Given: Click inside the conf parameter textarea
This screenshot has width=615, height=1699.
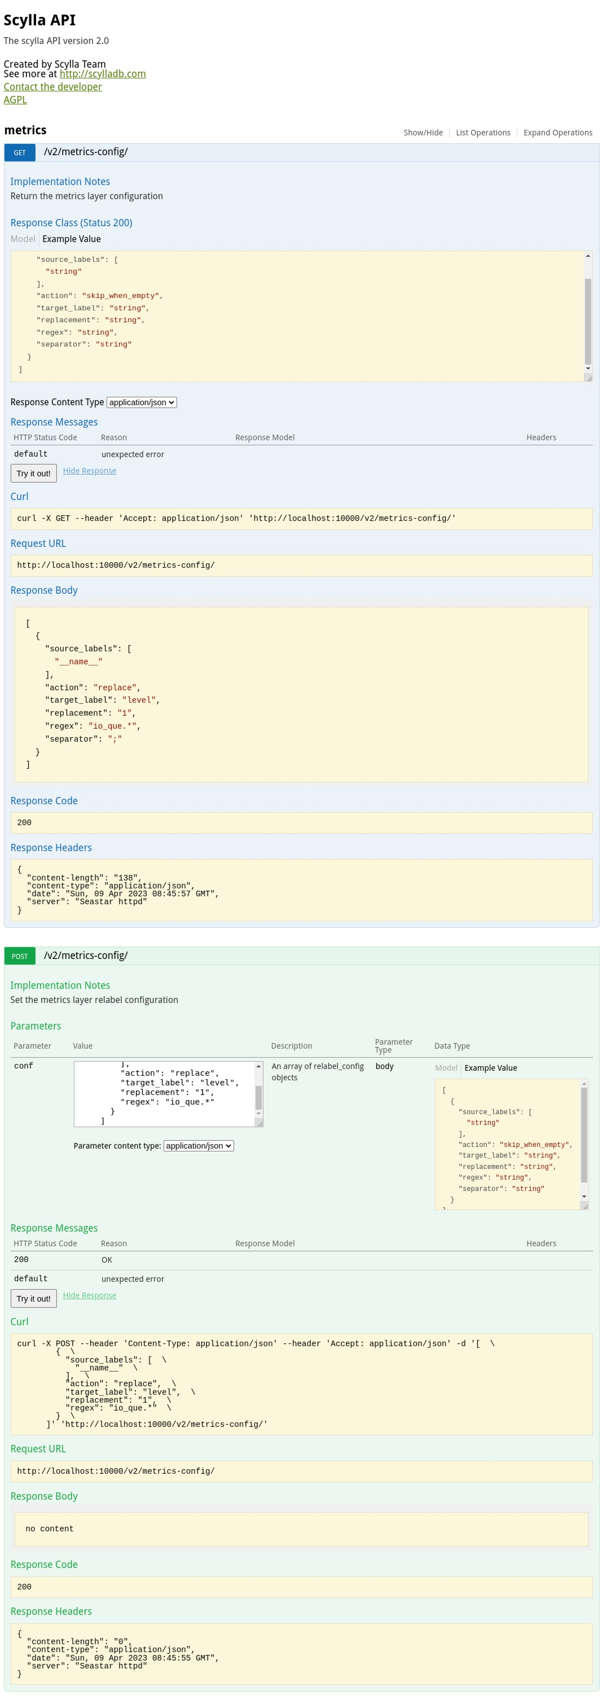Looking at the screenshot, I should pyautogui.click(x=164, y=1093).
